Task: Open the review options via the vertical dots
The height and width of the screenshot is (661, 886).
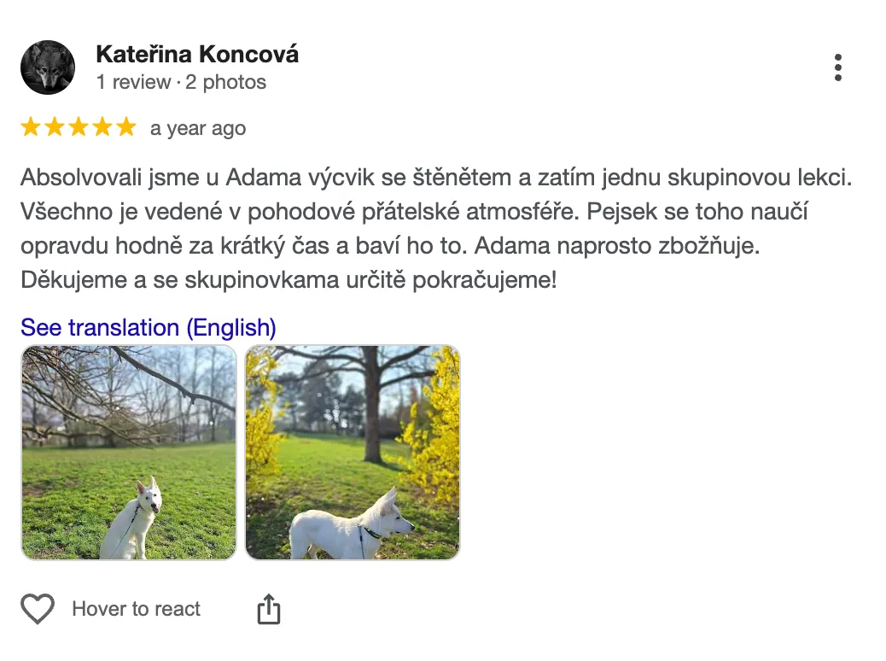Action: coord(839,67)
